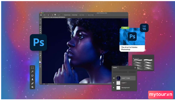Hide the Background layer
Image resolution: width=175 pixels, height=101 pixels.
coord(113,88)
